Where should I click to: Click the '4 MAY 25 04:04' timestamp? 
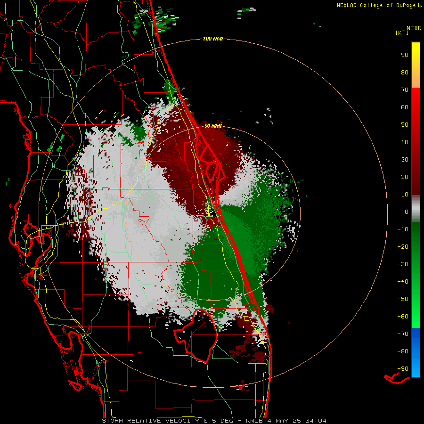click(297, 421)
